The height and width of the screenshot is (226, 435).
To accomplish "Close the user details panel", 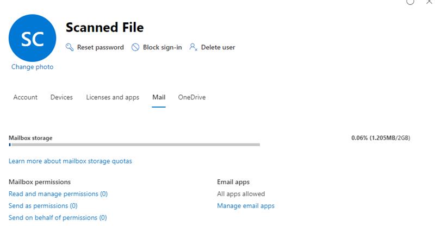I will click(x=428, y=2).
